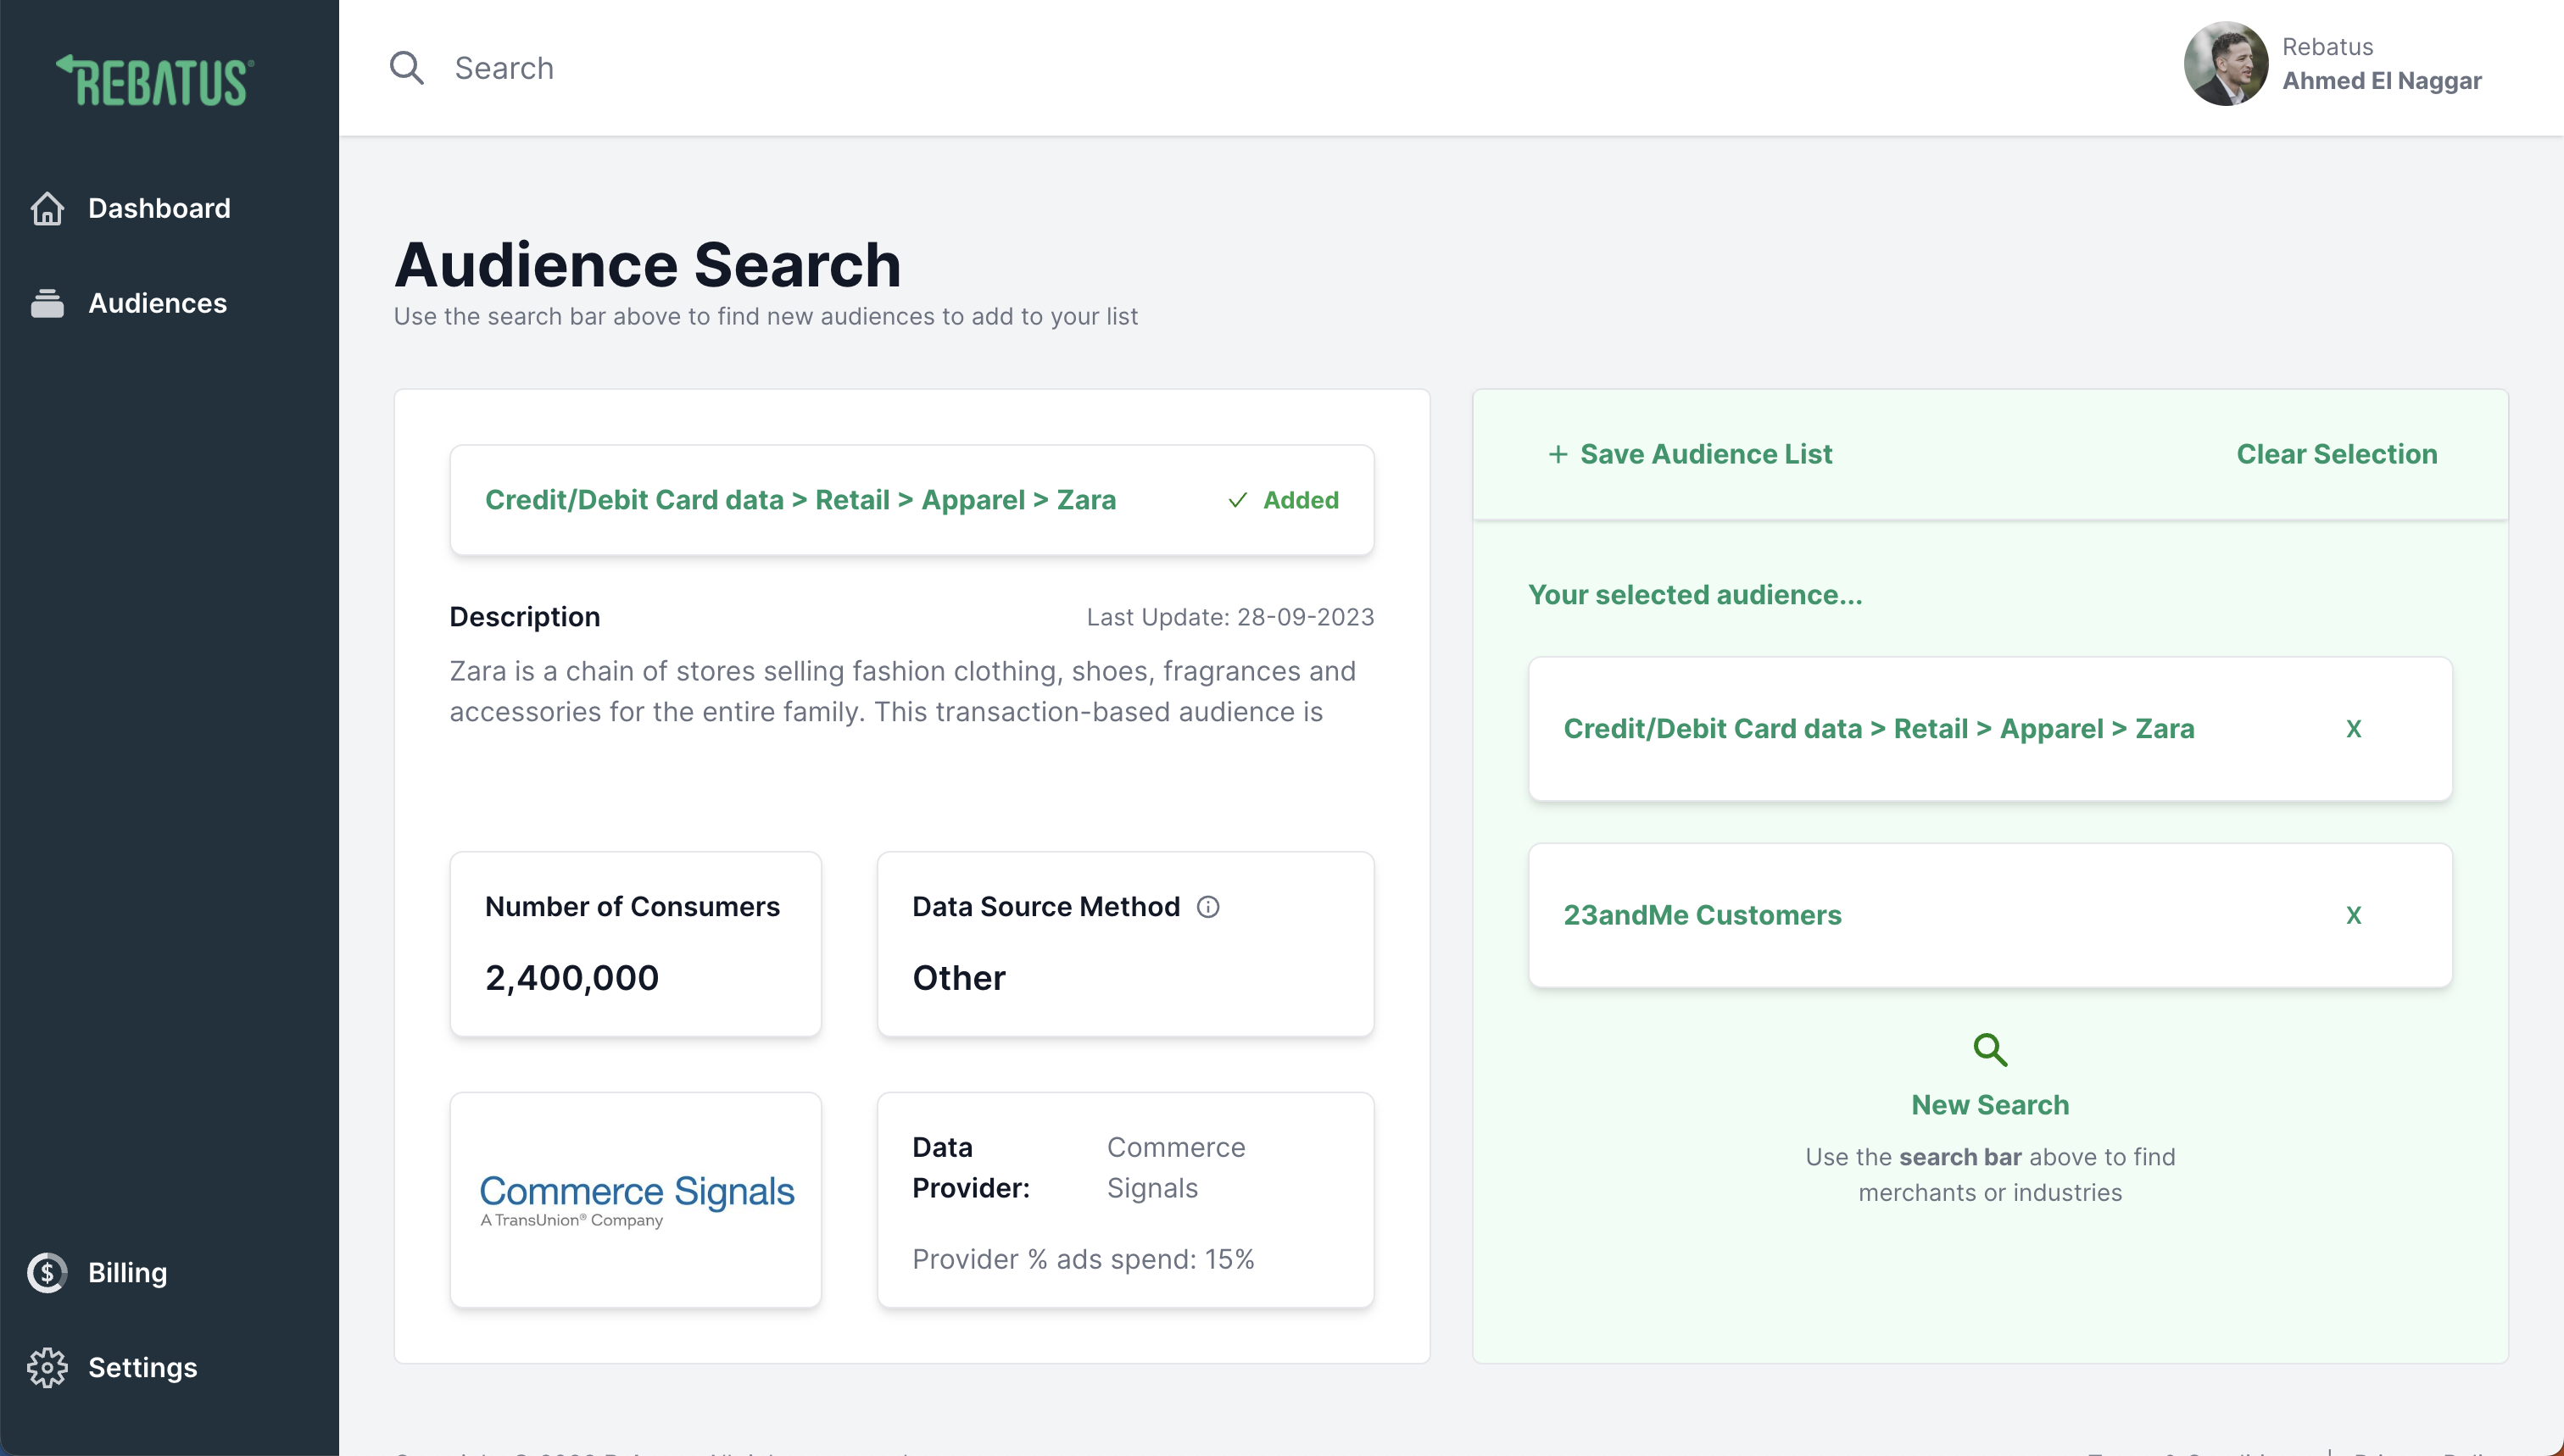Open the Audiences menu item

coord(157,303)
